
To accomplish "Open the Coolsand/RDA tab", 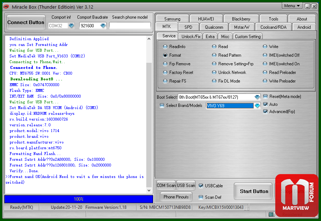I will [273, 27].
